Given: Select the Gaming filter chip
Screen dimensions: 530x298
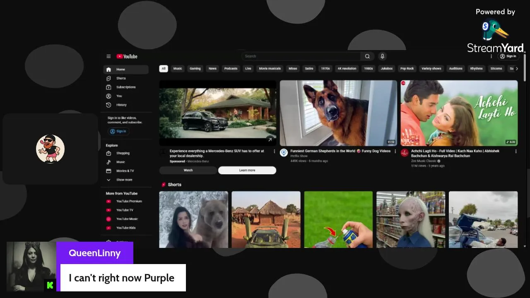Looking at the screenshot, I should point(195,69).
